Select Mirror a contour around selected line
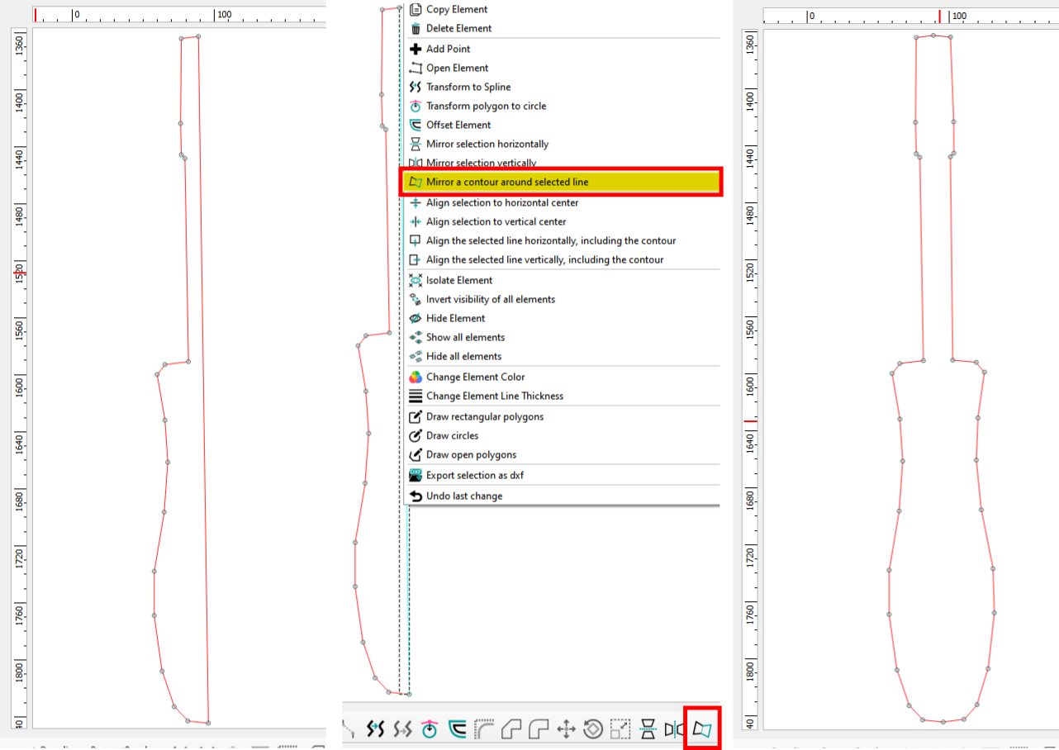1059x750 pixels. pyautogui.click(x=507, y=182)
